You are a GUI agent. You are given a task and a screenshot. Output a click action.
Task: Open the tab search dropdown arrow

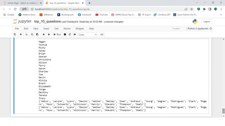(x=197, y=2)
